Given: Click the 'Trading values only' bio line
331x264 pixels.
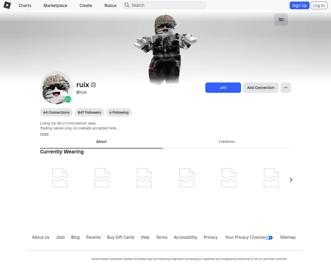Looking at the screenshot, I should point(79,128).
